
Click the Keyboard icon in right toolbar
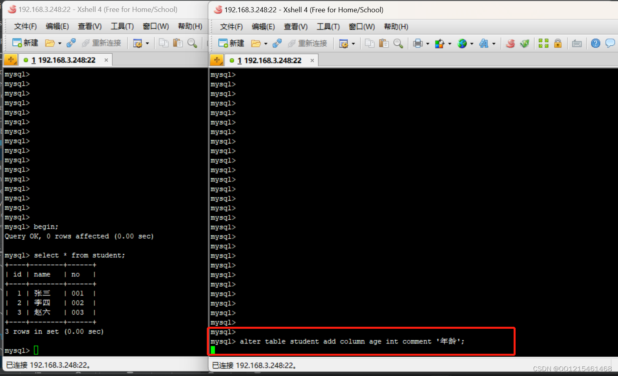(577, 43)
